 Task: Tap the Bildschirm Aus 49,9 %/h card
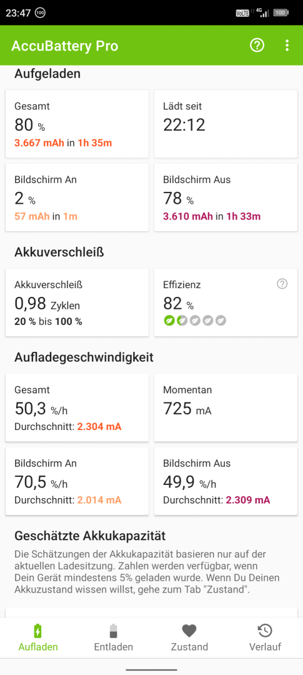[x=226, y=481]
